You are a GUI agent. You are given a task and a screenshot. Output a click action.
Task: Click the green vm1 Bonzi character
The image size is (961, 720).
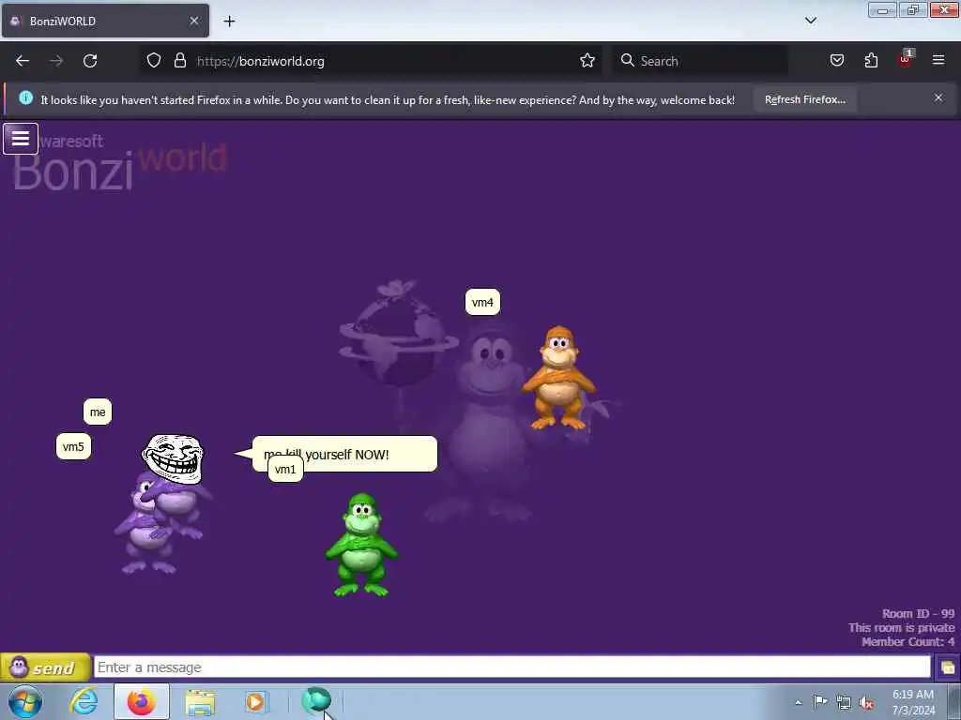coord(361,545)
